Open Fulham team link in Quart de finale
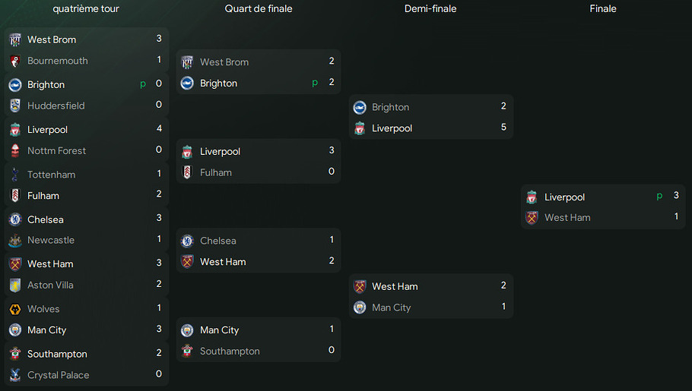Screen dimensions: 692x391 point(216,172)
